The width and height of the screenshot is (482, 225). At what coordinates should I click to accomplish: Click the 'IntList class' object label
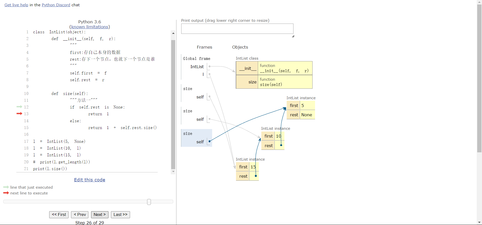[x=247, y=58]
